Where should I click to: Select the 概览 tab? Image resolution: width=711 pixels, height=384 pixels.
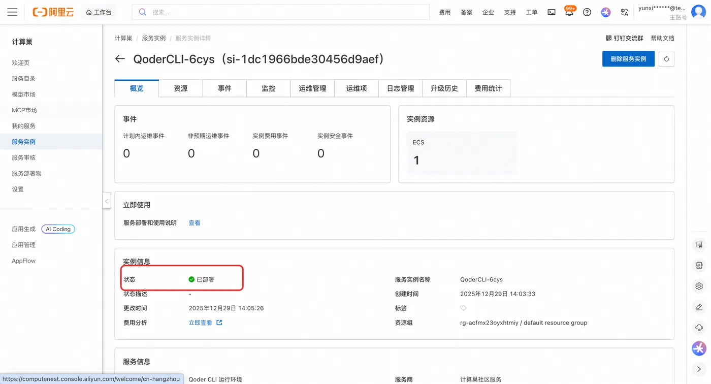[137, 88]
